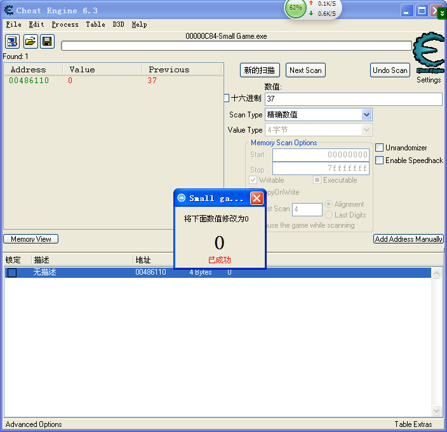This screenshot has height=432, width=447.
Task: Click the 地址 column header
Action: (143, 259)
